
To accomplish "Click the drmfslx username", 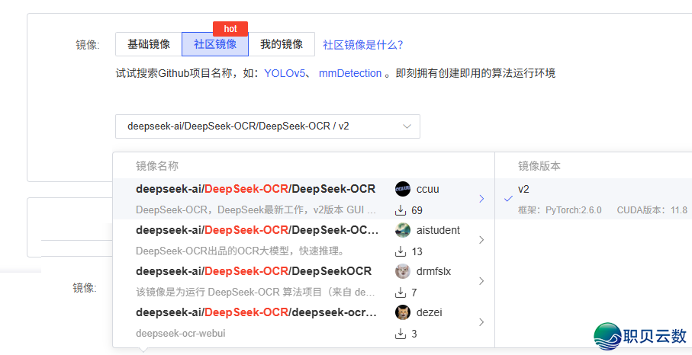I will point(434,271).
